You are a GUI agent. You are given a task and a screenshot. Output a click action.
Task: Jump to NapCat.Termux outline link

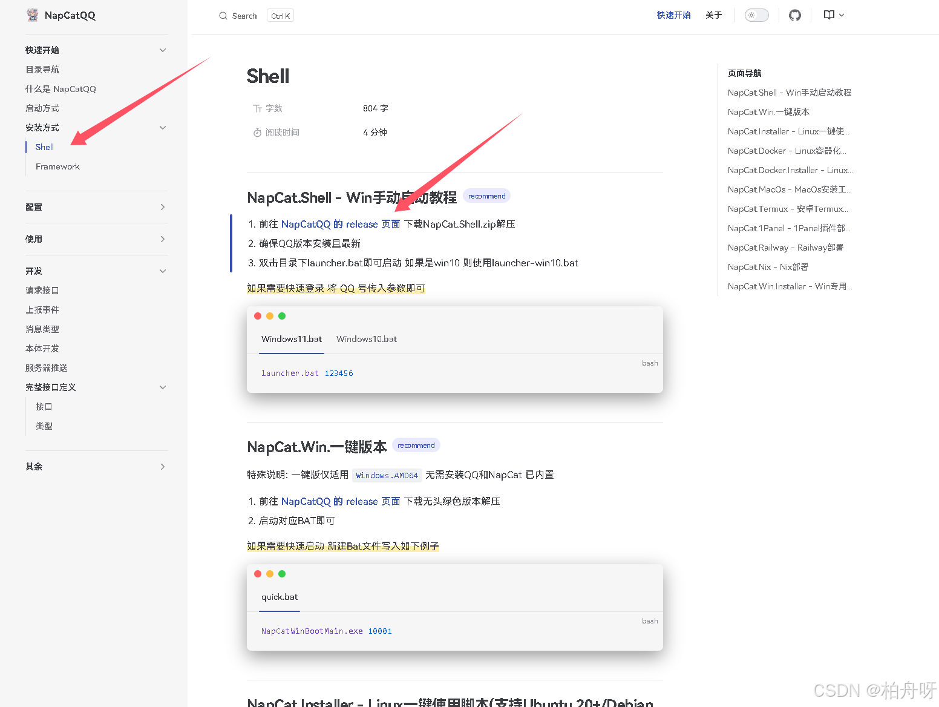(788, 209)
